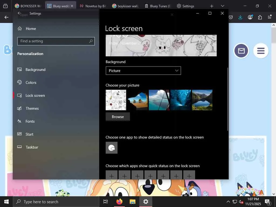
Task: Expand the list all tabs chevron
Action: [x=222, y=6]
